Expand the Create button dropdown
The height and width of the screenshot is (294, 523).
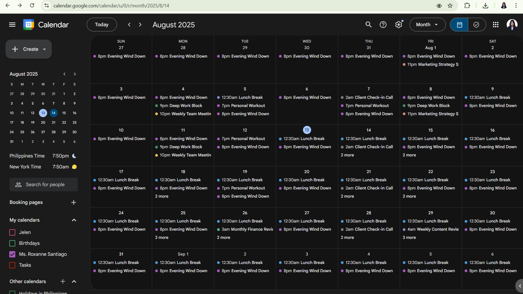[x=44, y=49]
